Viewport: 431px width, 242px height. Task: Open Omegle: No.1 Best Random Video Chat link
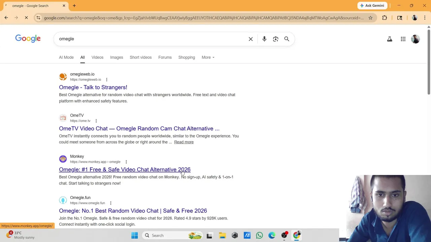[x=133, y=211]
